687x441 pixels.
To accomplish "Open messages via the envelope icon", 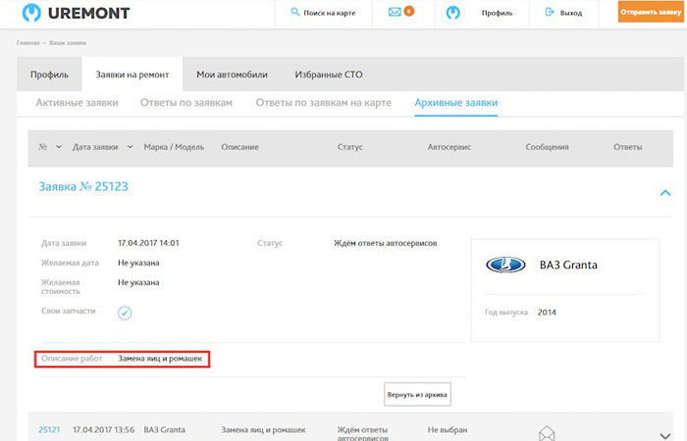I will pyautogui.click(x=395, y=13).
